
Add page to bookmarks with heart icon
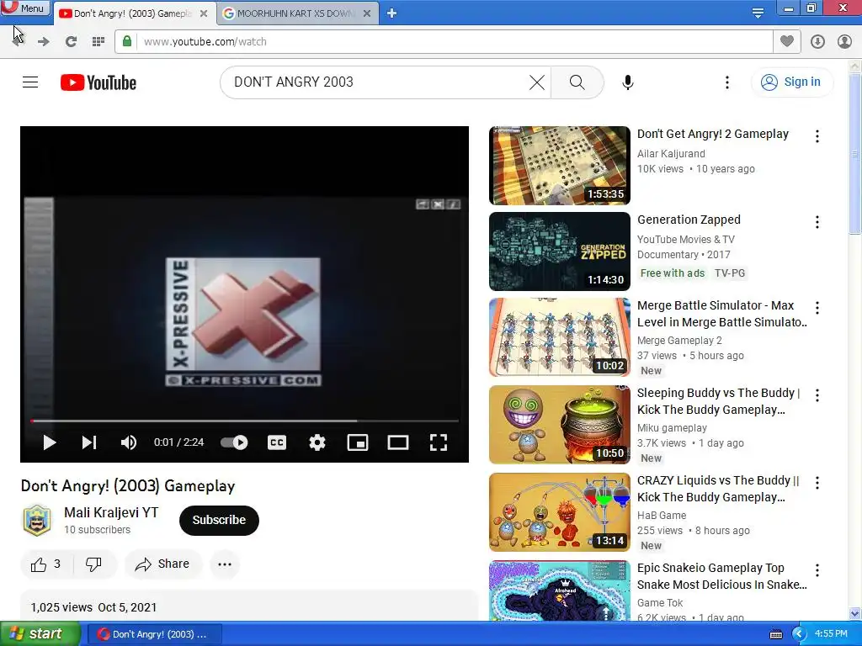[787, 41]
